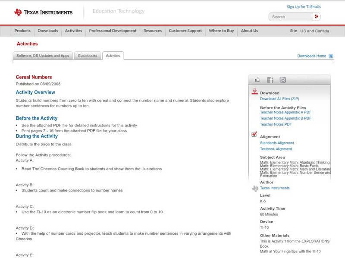Switch to the Guidebooks tab
This screenshot has width=345, height=258.
(88, 56)
